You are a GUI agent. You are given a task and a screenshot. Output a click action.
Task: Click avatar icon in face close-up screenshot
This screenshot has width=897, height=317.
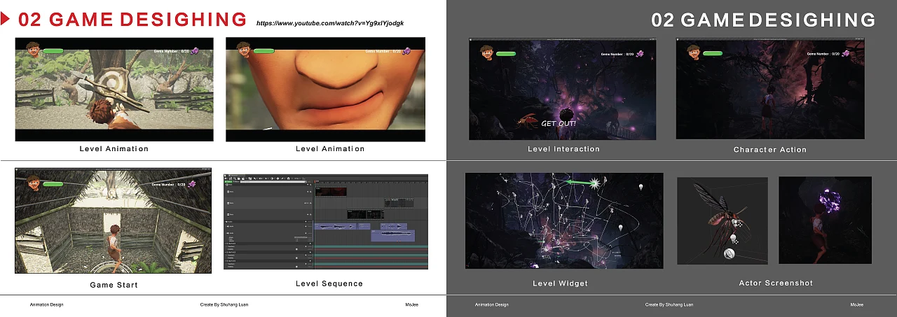243,49
